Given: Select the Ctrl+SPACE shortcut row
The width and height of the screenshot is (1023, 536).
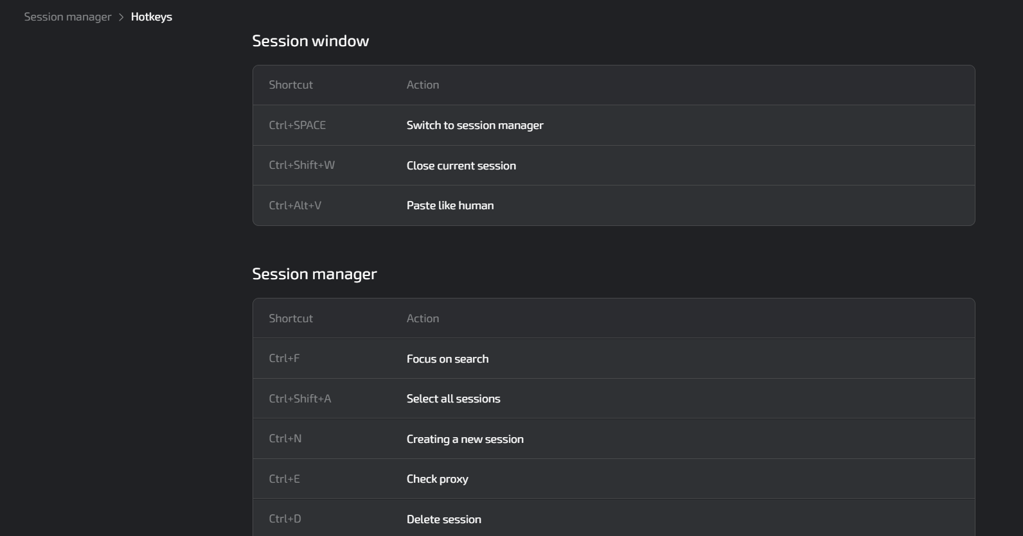Looking at the screenshot, I should point(297,125).
